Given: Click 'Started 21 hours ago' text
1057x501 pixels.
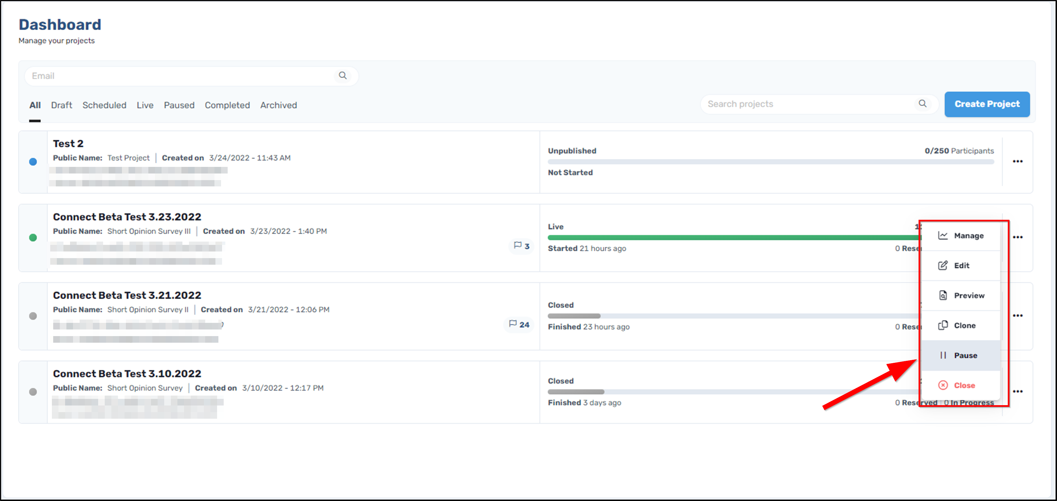Looking at the screenshot, I should 587,248.
